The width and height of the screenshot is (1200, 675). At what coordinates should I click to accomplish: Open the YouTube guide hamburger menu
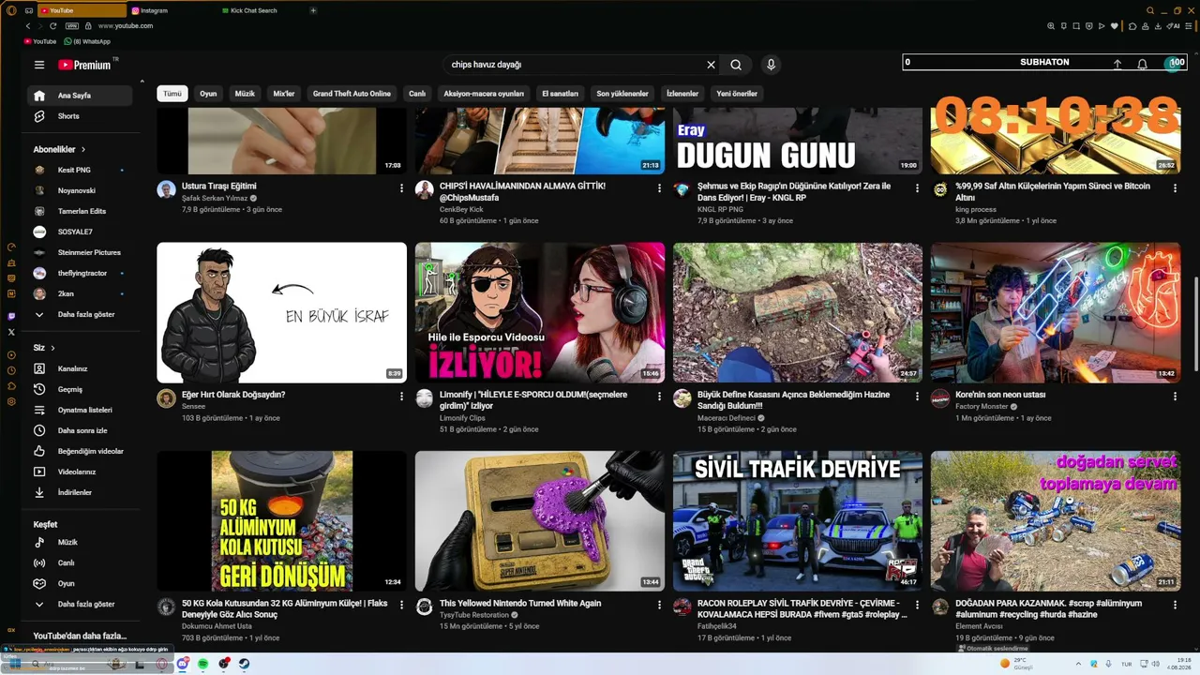click(39, 65)
